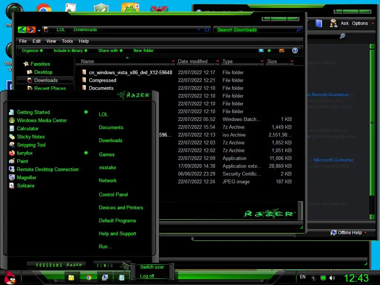Choose Log off

[147, 276]
